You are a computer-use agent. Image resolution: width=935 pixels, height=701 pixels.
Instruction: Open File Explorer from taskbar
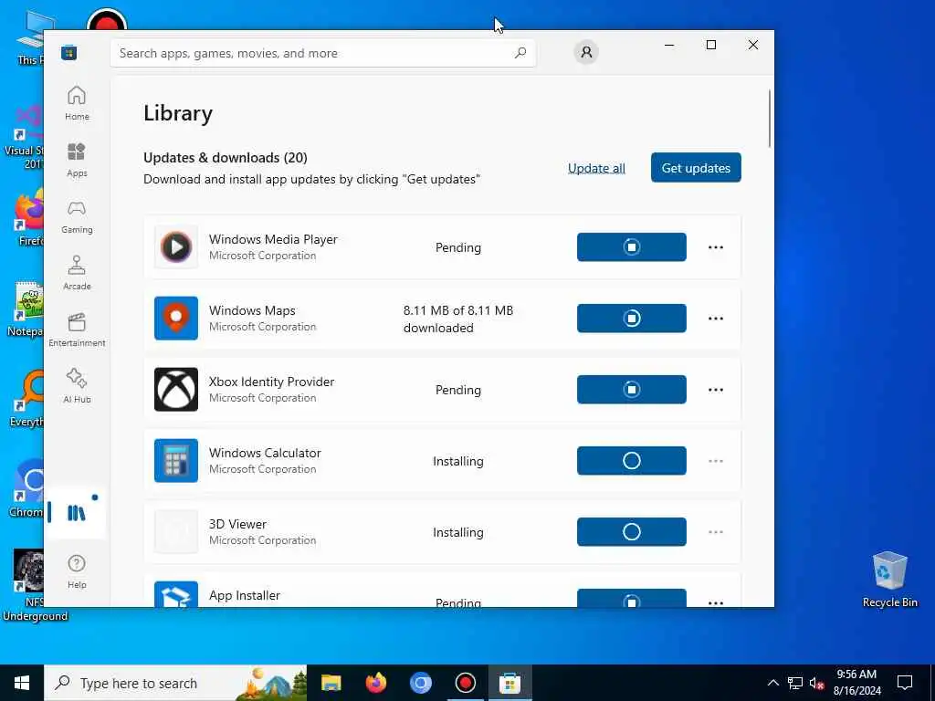tap(331, 683)
